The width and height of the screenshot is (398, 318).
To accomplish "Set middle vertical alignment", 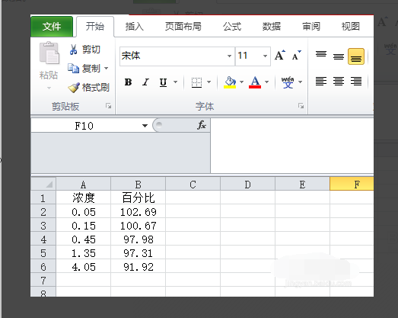I will [x=339, y=56].
